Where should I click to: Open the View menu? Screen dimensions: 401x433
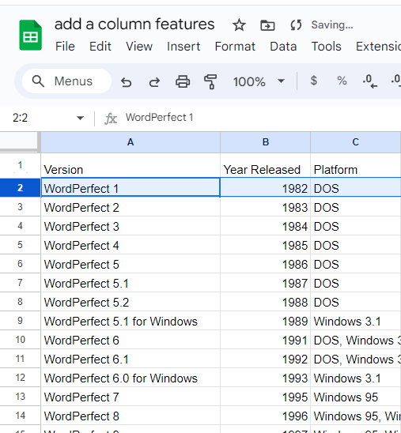pyautogui.click(x=139, y=47)
